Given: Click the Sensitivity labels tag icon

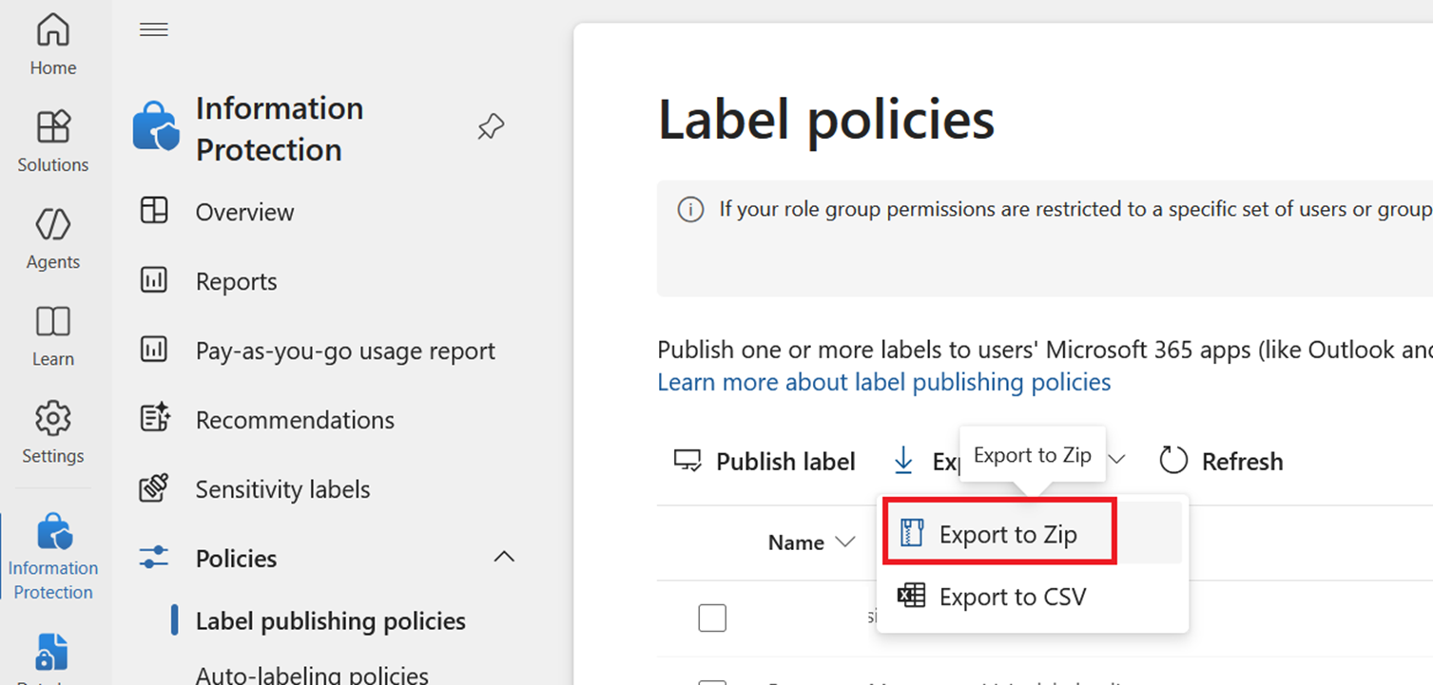Looking at the screenshot, I should pyautogui.click(x=154, y=488).
